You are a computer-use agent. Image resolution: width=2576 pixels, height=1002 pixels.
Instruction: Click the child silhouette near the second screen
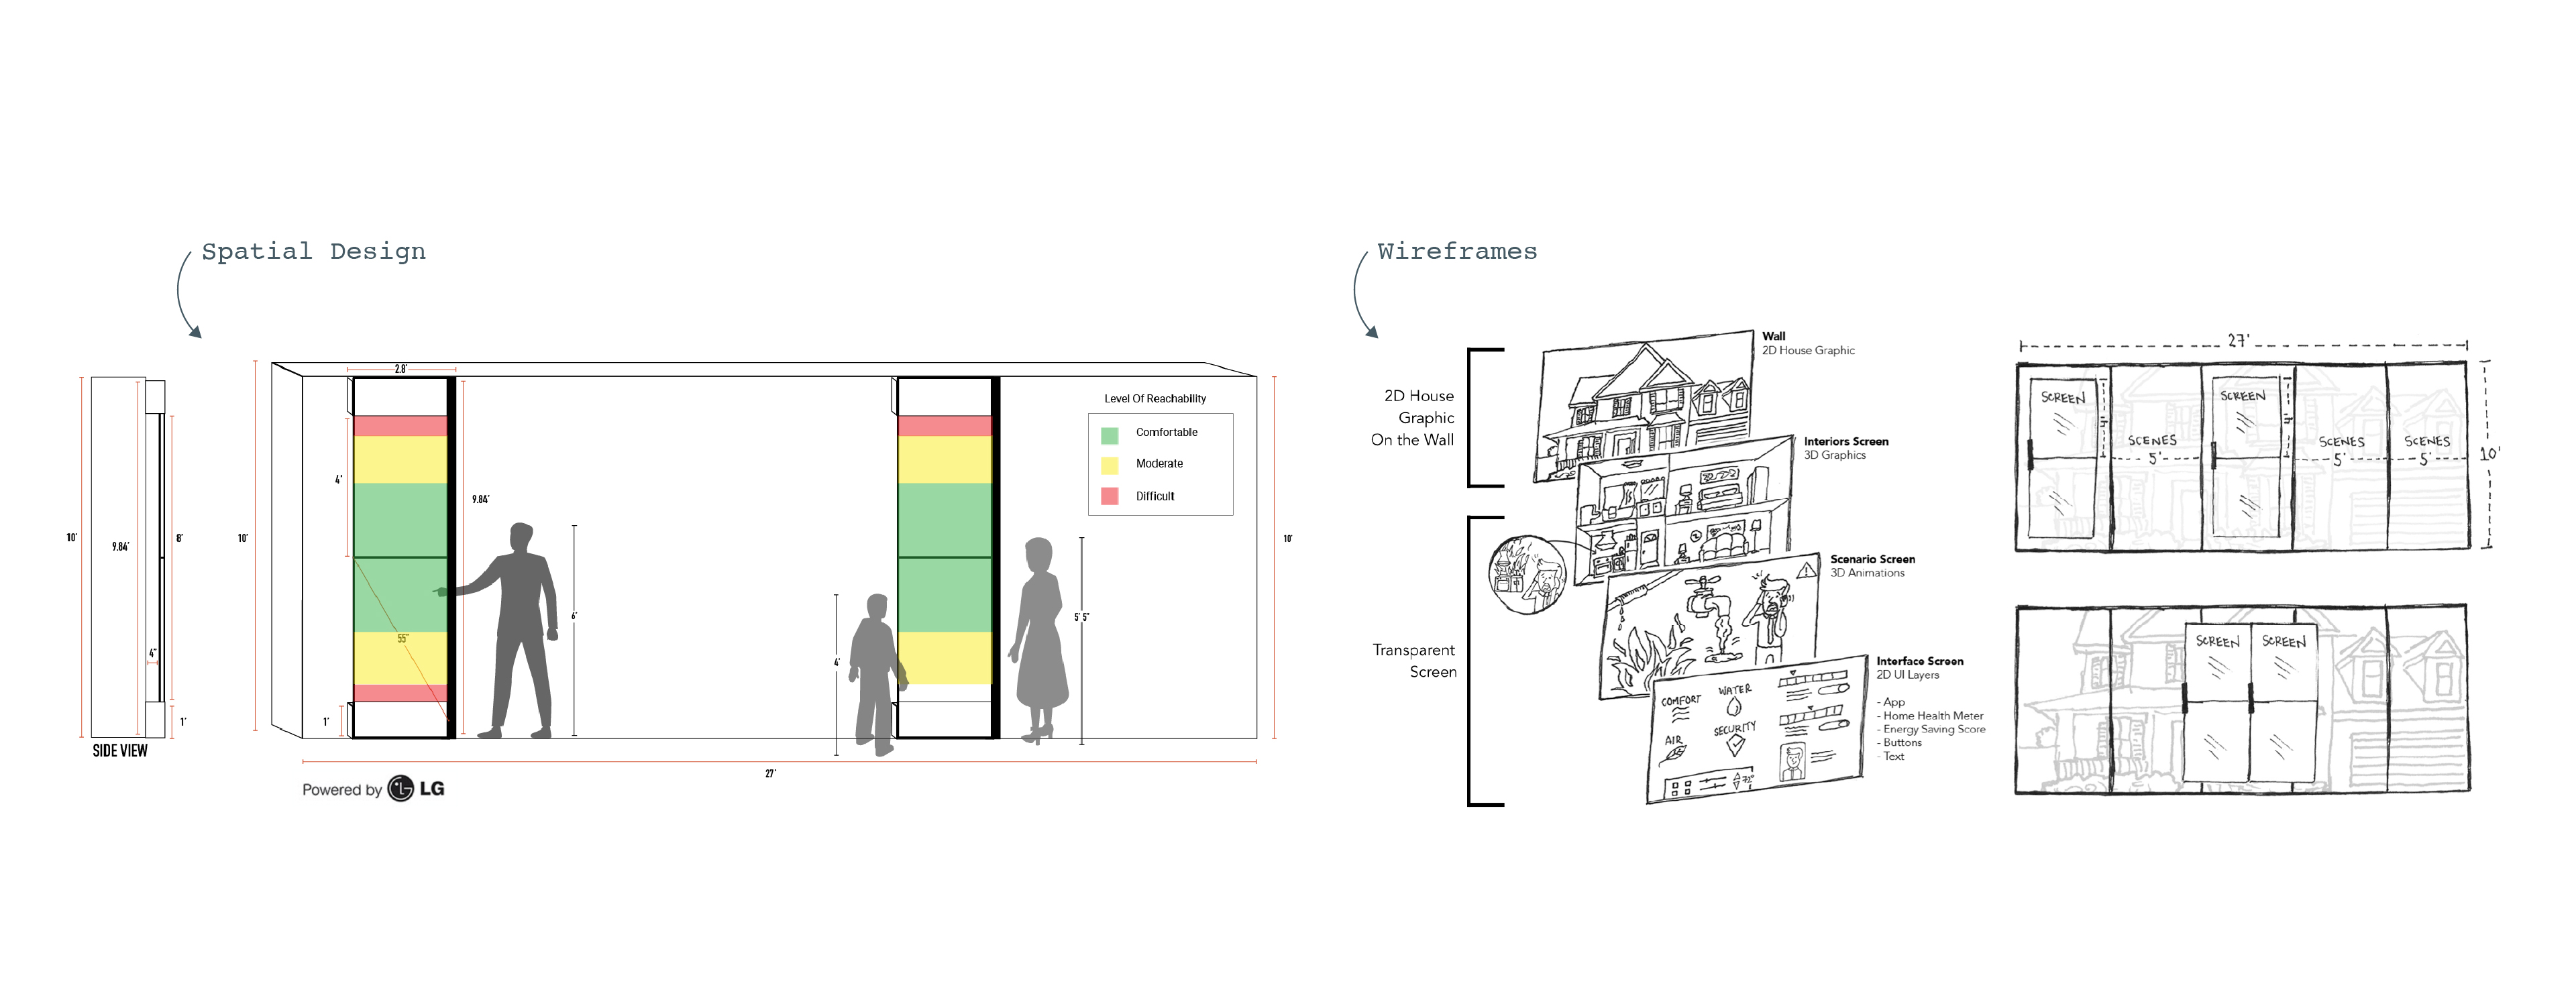tap(876, 675)
